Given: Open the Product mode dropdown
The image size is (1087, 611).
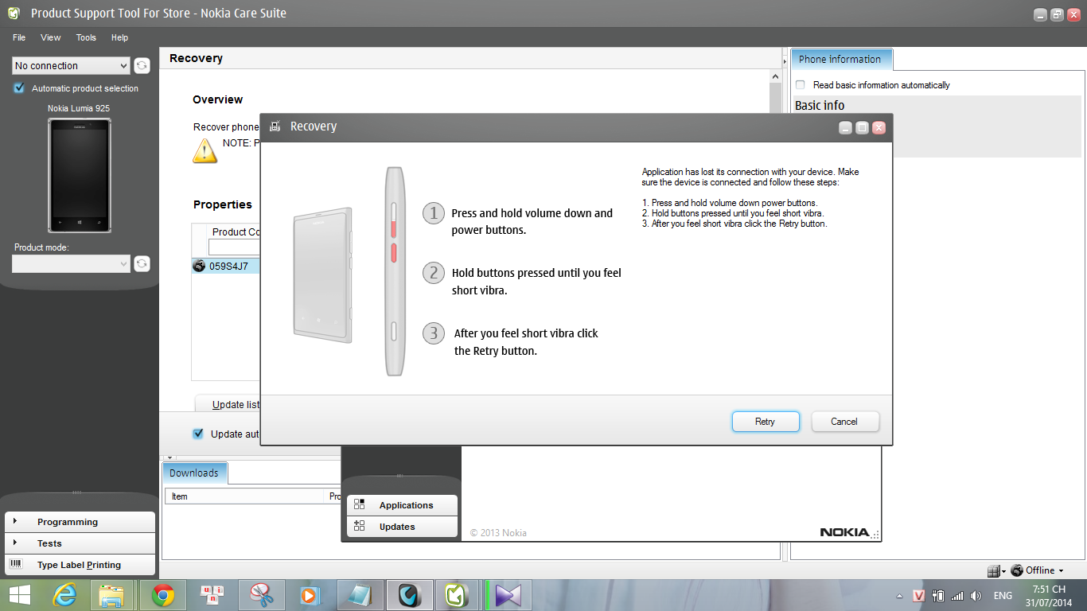Looking at the screenshot, I should 71,263.
